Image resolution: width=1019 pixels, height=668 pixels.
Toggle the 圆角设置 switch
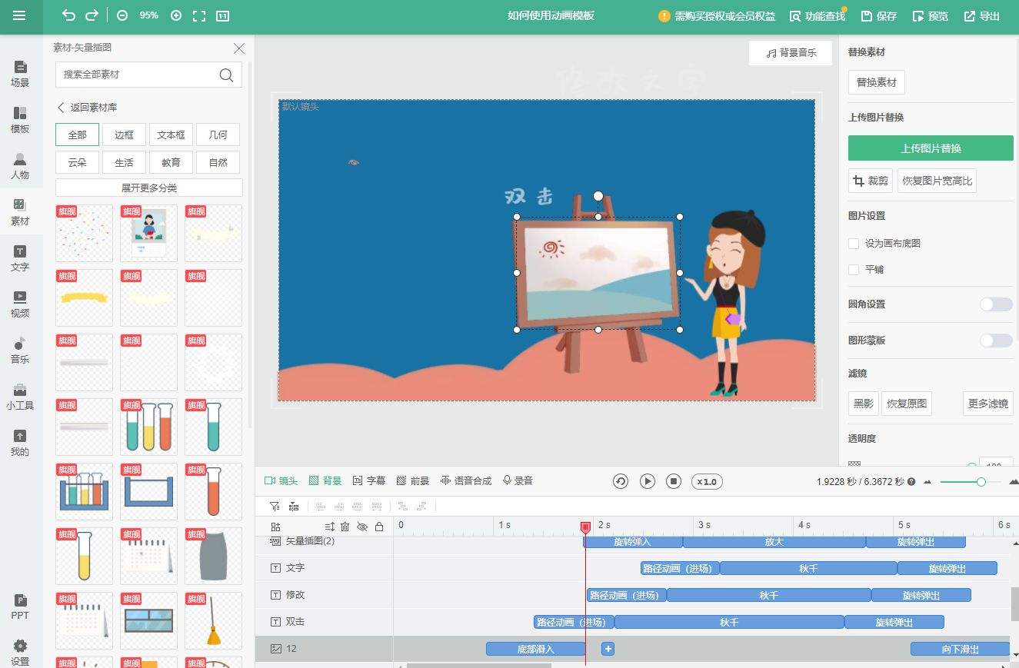[996, 304]
